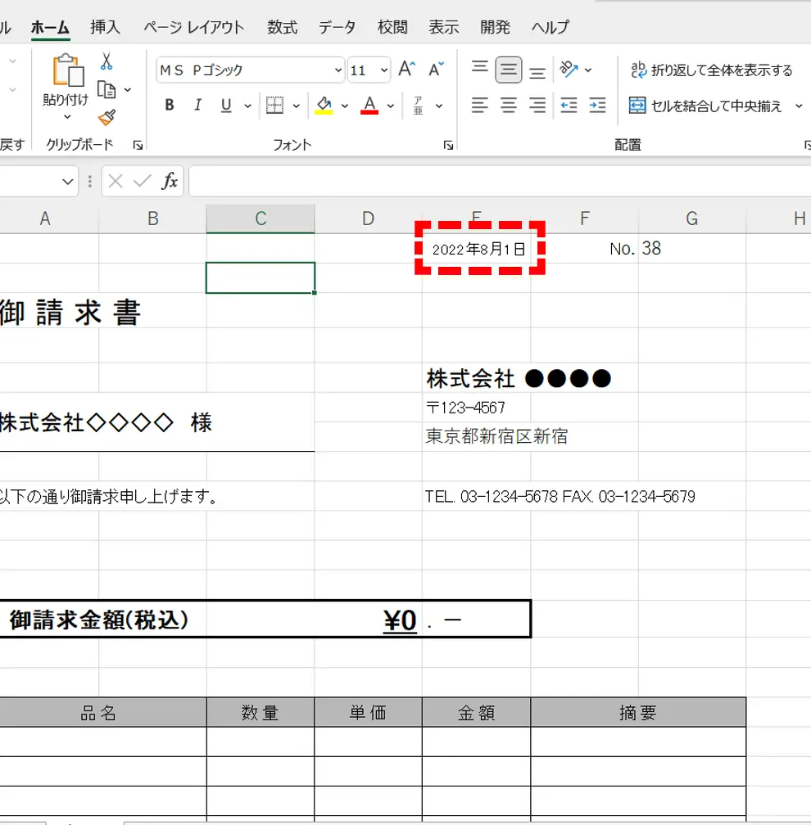The image size is (811, 825).
Task: Click the Insert Function fx icon
Action: [170, 181]
